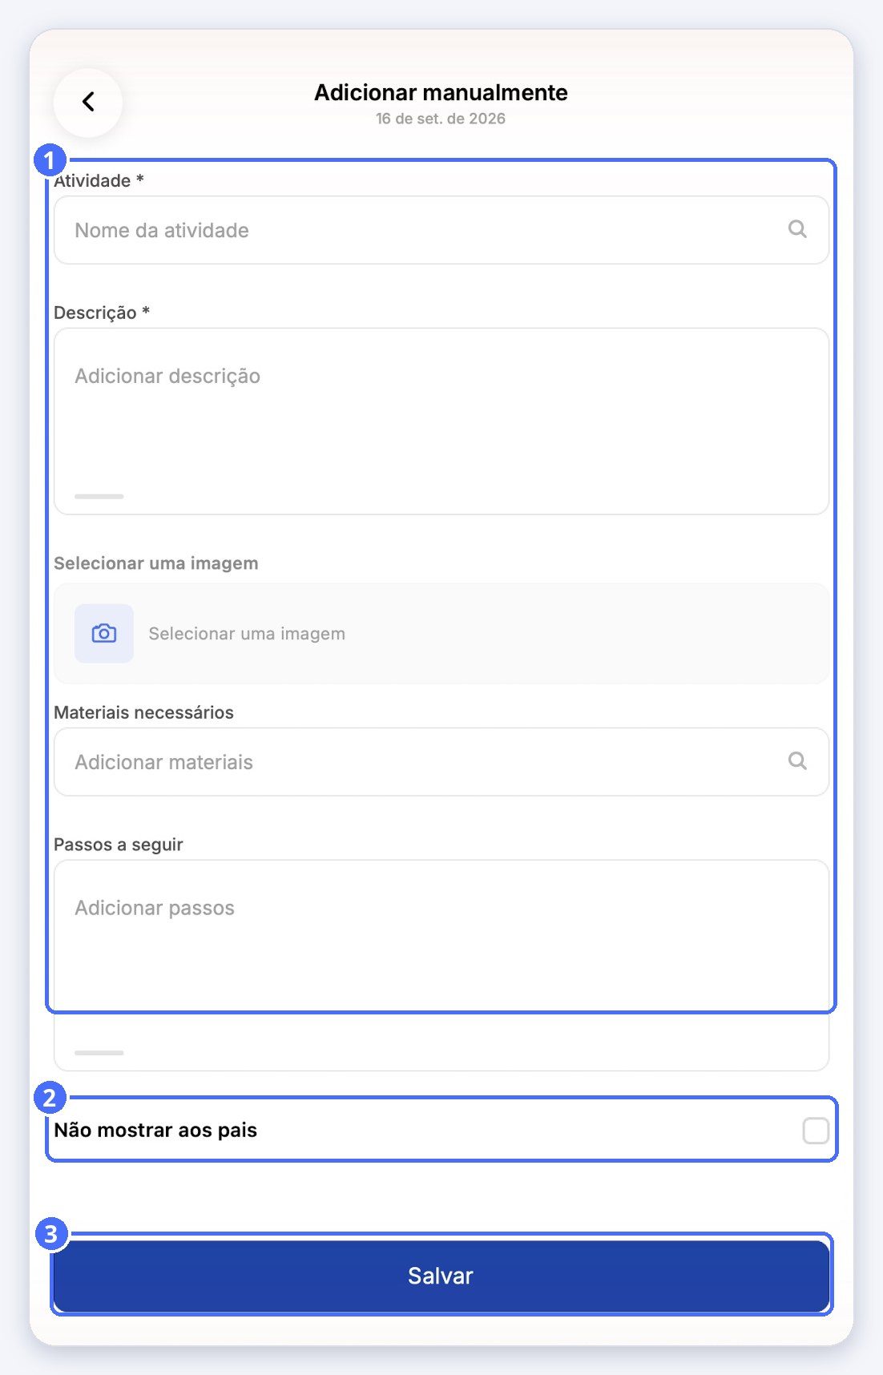883x1375 pixels.
Task: Click into the Adicionar passos text area
Action: pos(441,965)
